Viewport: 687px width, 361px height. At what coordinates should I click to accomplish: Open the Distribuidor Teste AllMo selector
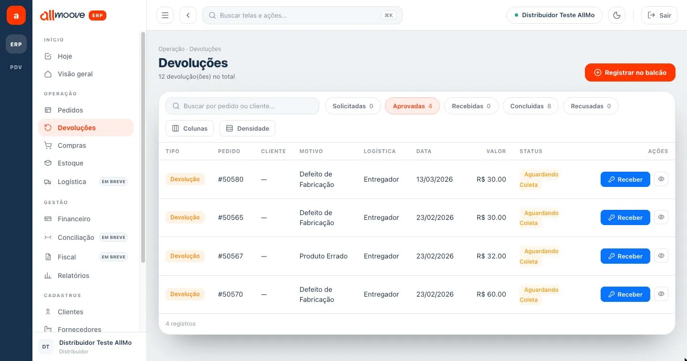click(x=554, y=15)
